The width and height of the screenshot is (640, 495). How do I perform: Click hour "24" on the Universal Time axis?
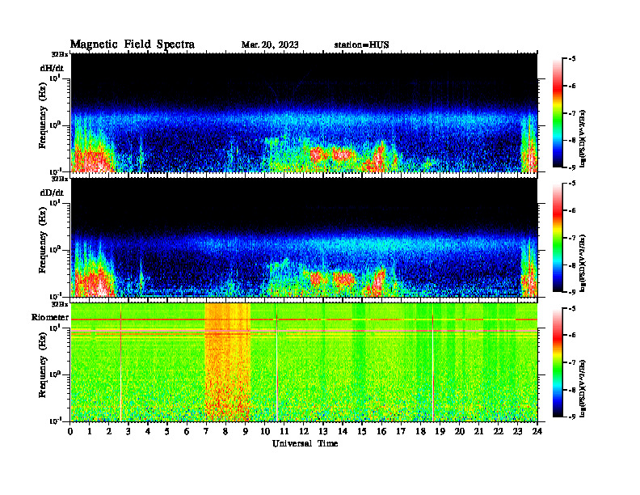(537, 431)
